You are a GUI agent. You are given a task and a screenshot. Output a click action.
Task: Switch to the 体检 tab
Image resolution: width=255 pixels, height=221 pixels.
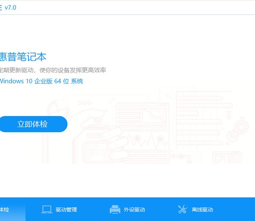coord(4,210)
